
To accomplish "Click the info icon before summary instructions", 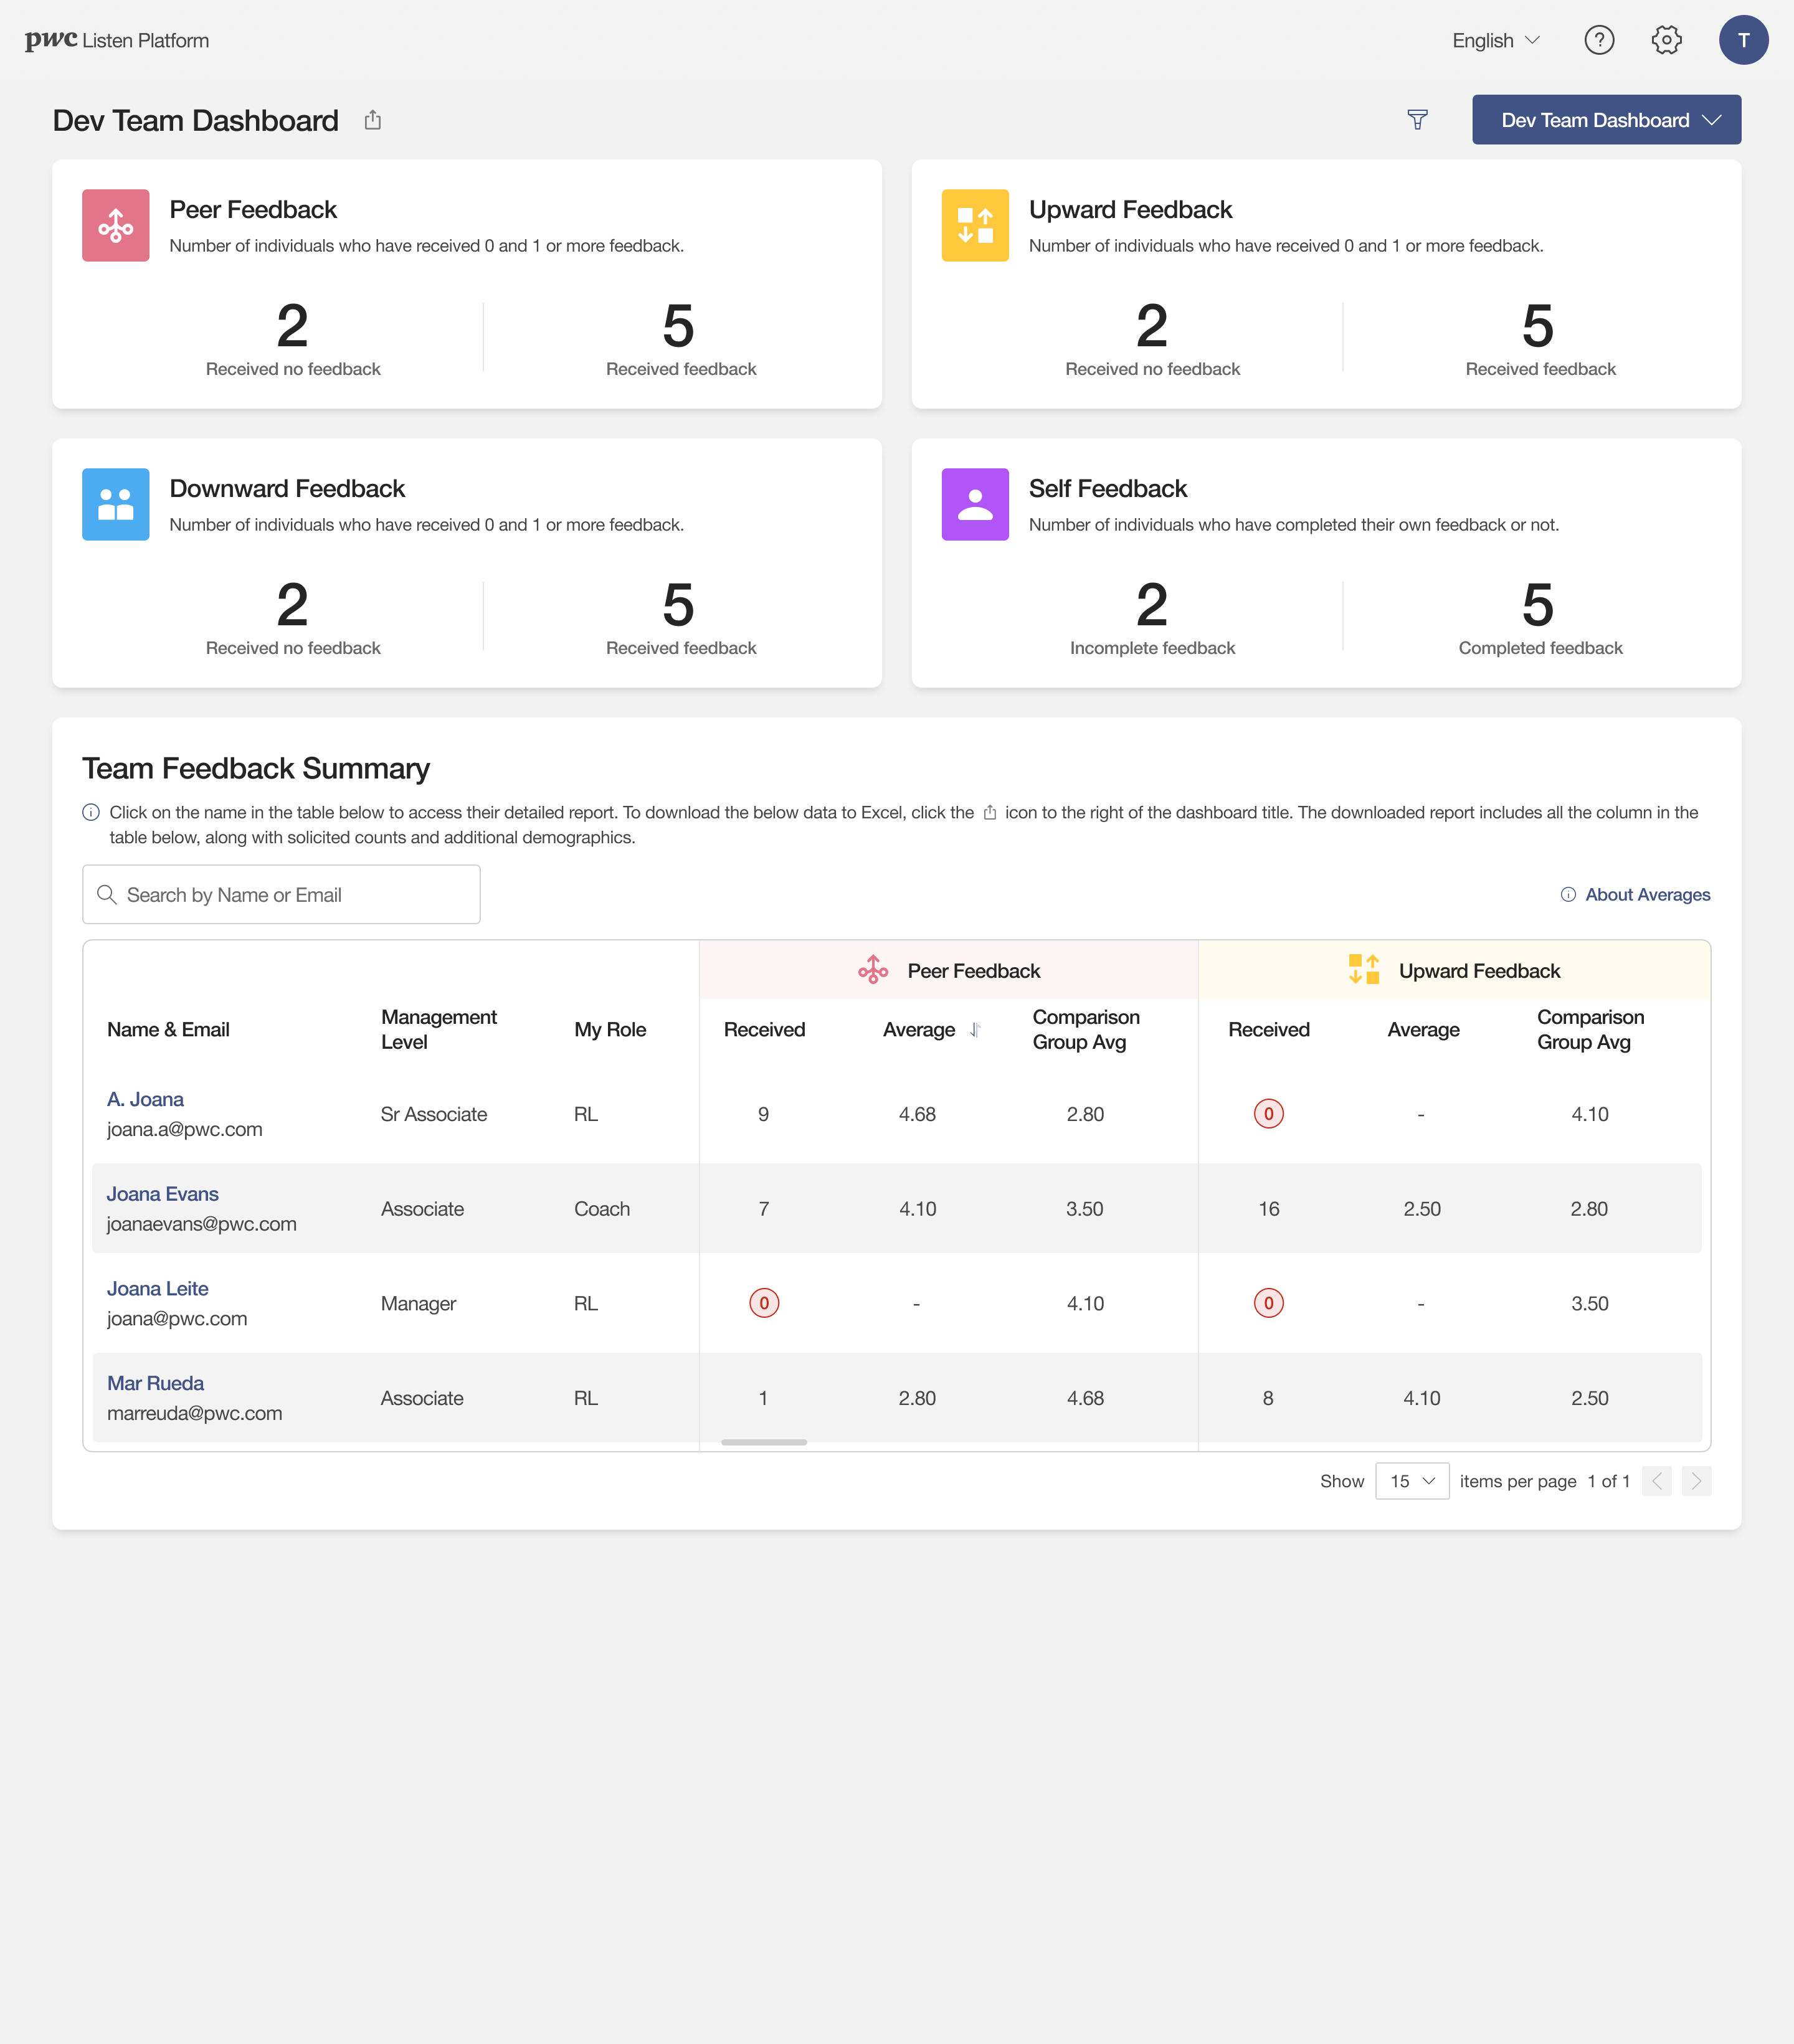I will click(91, 812).
